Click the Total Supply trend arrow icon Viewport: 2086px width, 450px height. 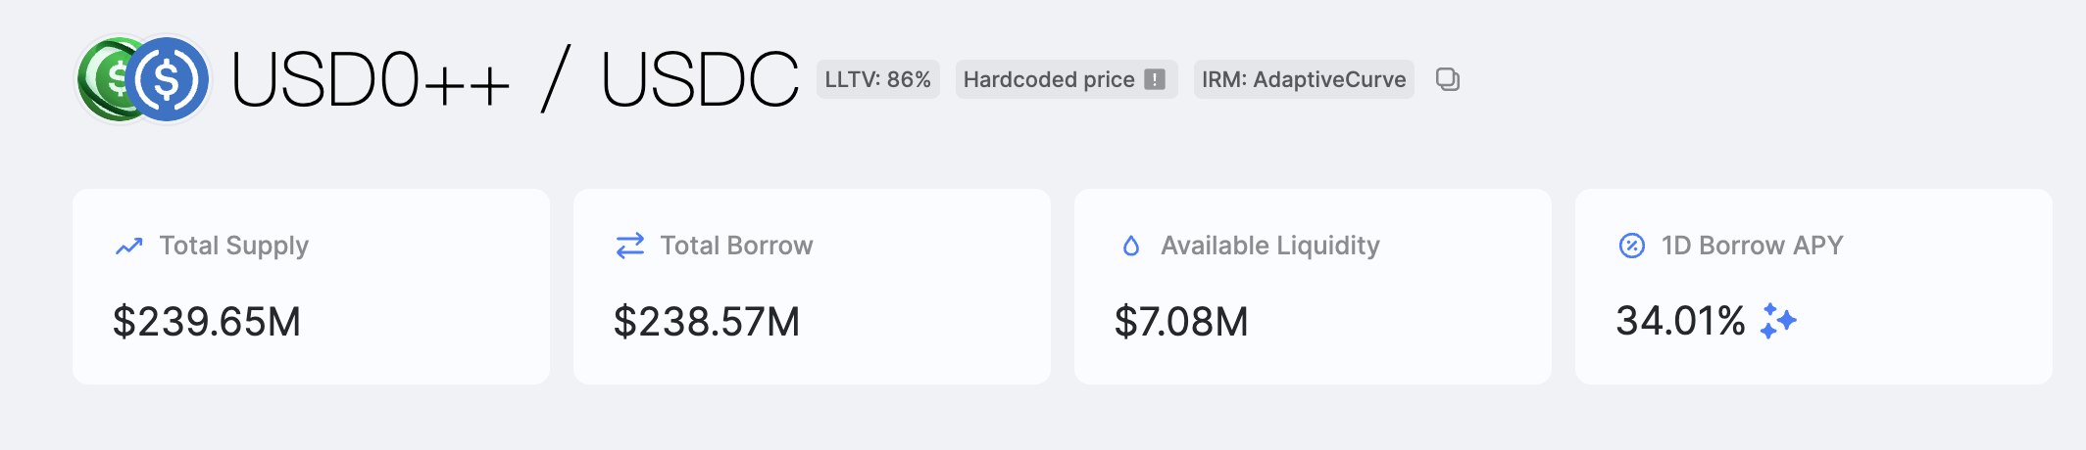129,246
